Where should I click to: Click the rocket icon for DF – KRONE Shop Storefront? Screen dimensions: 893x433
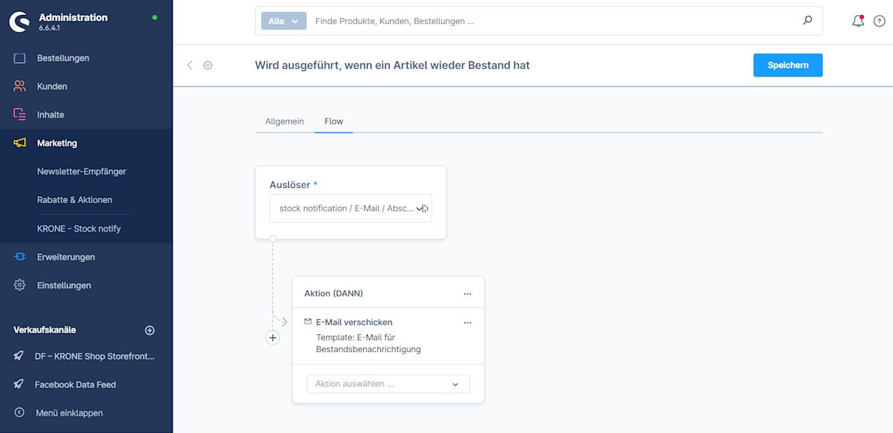click(18, 356)
